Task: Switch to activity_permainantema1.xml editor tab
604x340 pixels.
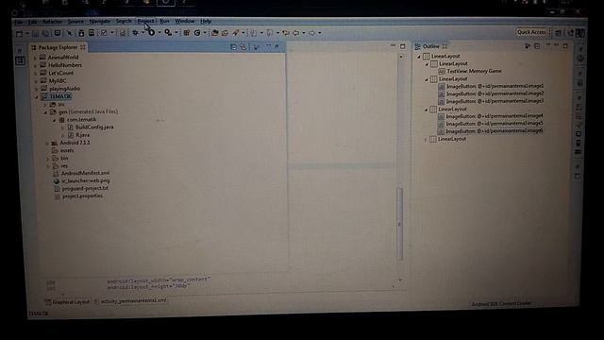Action: tap(131, 300)
